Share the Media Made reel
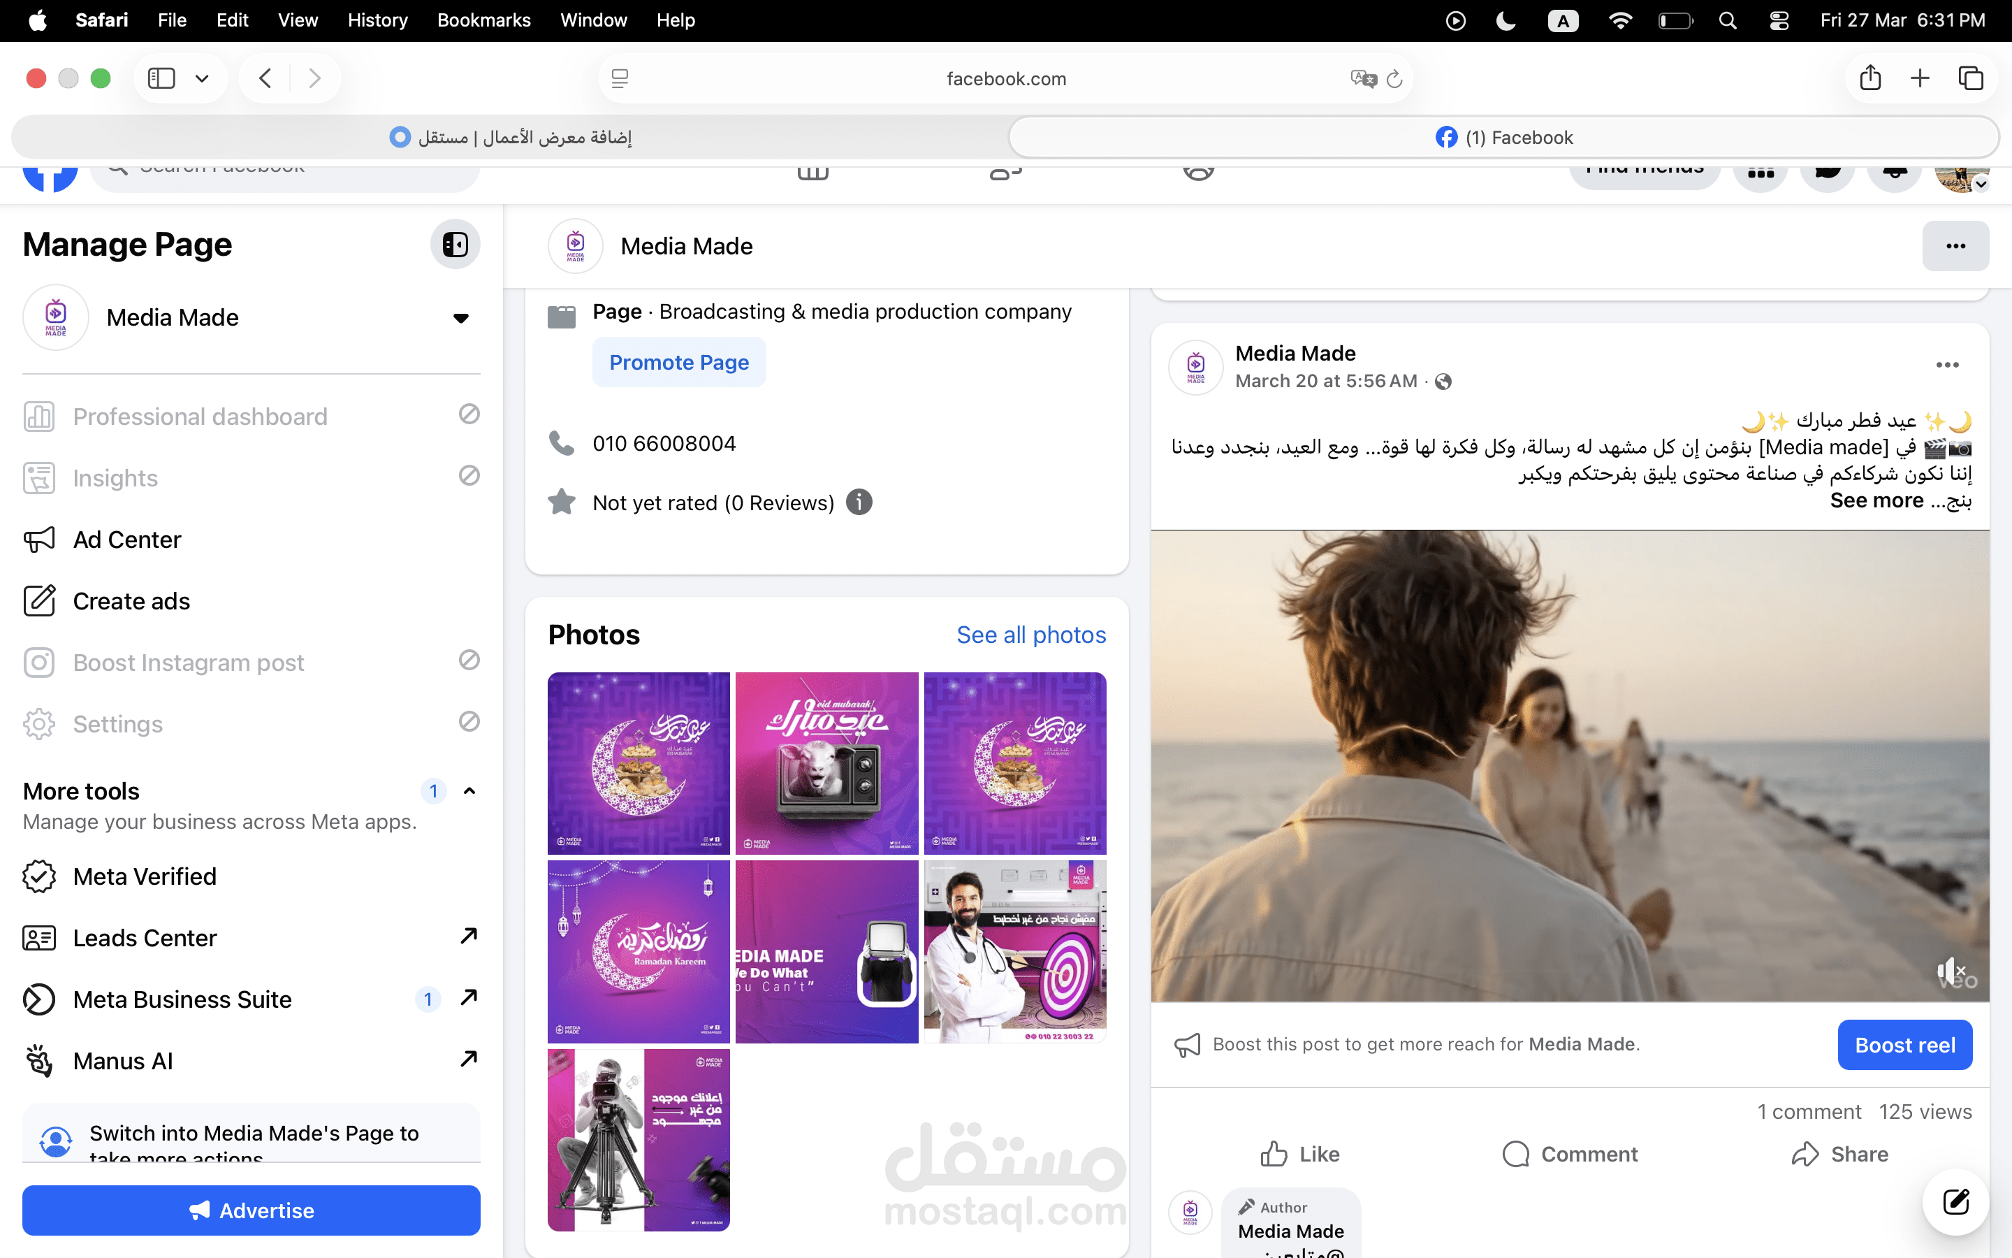The height and width of the screenshot is (1258, 2012). [x=1840, y=1154]
